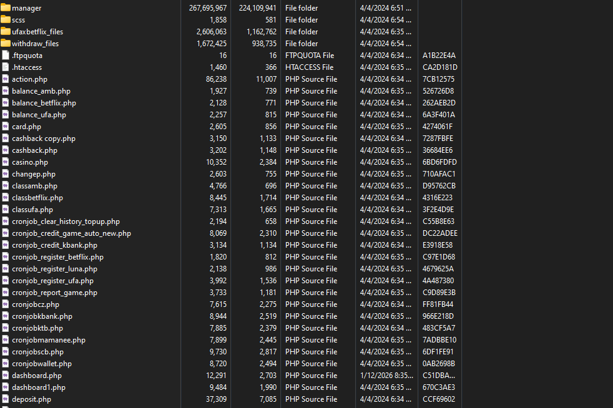Click the size value 267,695,967 for manager
Screen dimensions: 613x408
click(x=207, y=8)
